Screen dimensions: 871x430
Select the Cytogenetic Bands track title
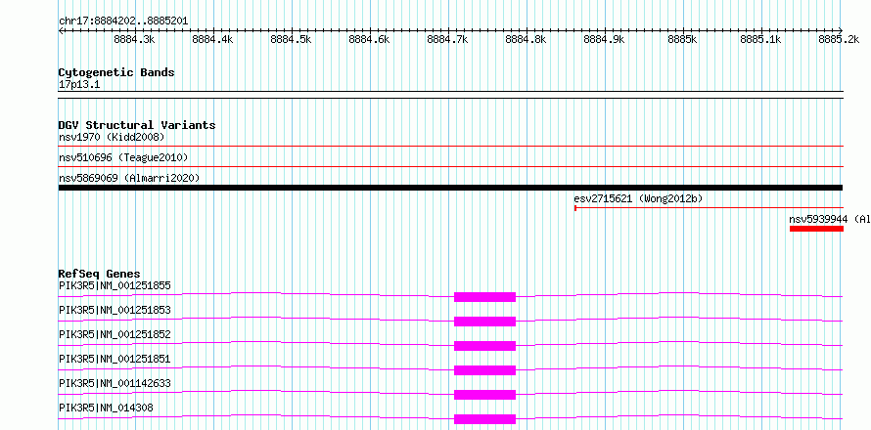click(116, 72)
